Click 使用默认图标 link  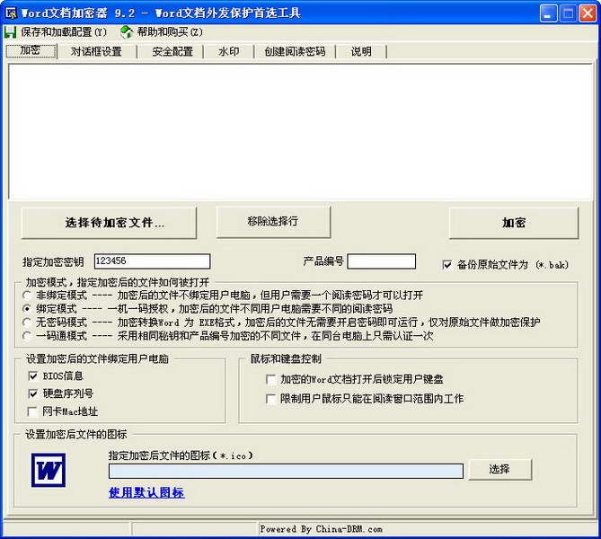tap(146, 493)
